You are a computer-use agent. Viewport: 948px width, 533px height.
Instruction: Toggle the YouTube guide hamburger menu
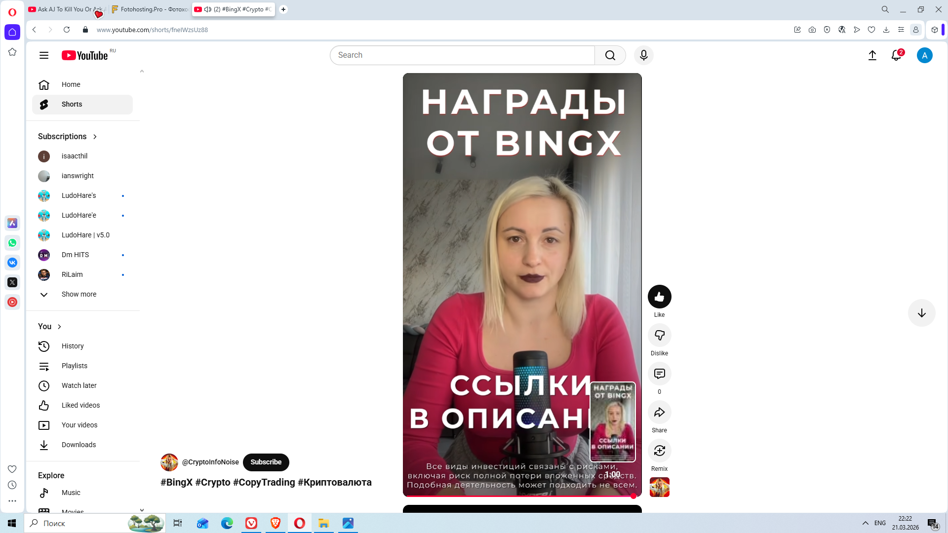[x=44, y=55]
